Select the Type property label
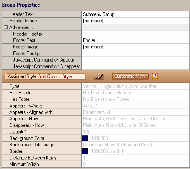Screen dimensions: 190x169 tap(15, 86)
